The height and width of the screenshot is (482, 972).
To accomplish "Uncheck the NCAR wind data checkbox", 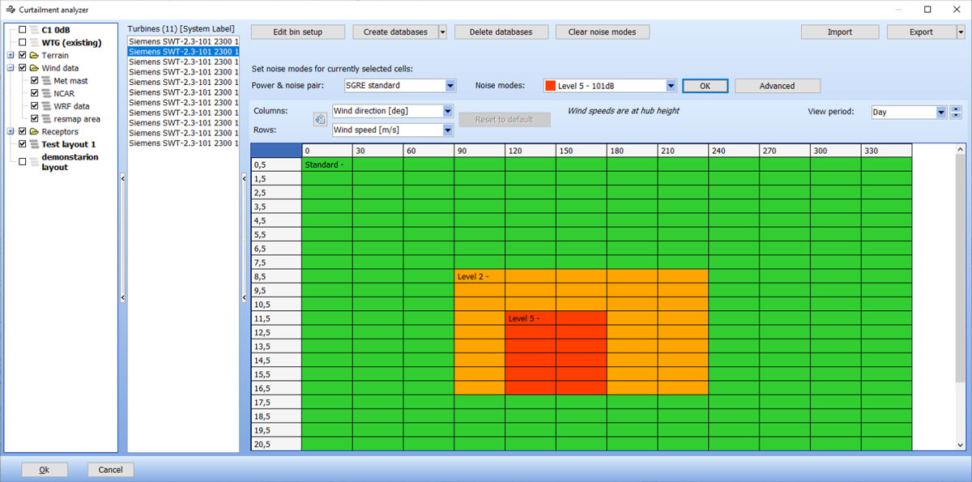I will point(35,93).
